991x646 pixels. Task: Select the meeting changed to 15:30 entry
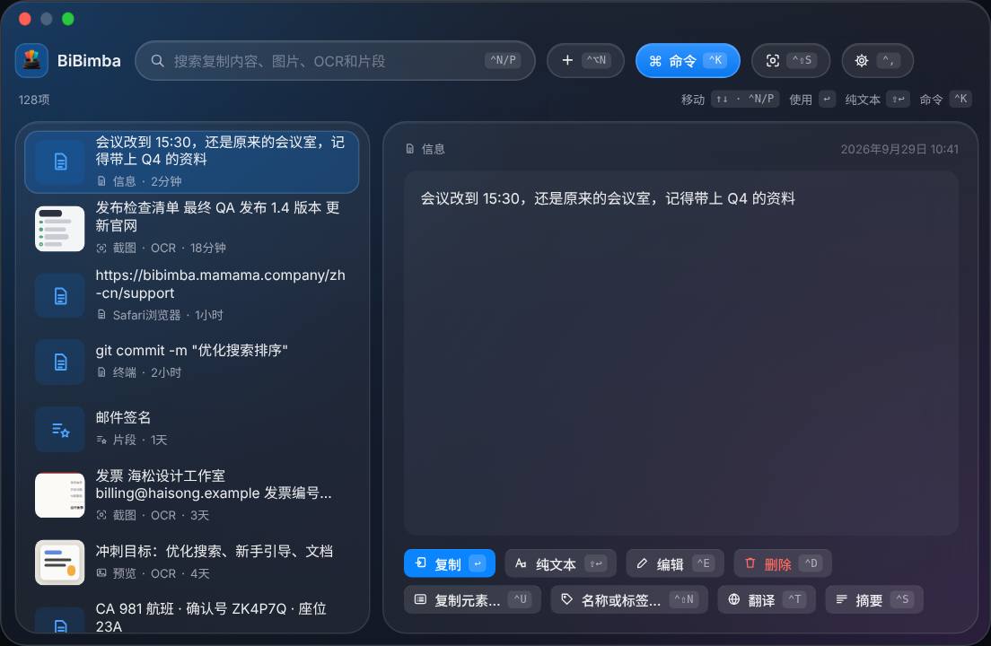pyautogui.click(x=191, y=161)
